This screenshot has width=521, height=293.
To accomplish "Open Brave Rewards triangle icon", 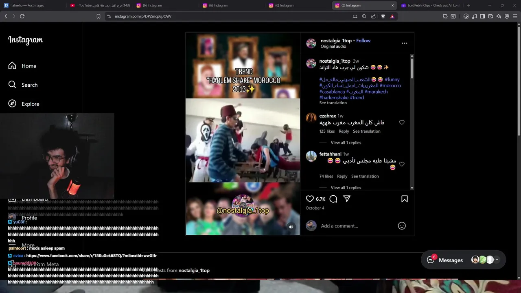I will point(392,16).
